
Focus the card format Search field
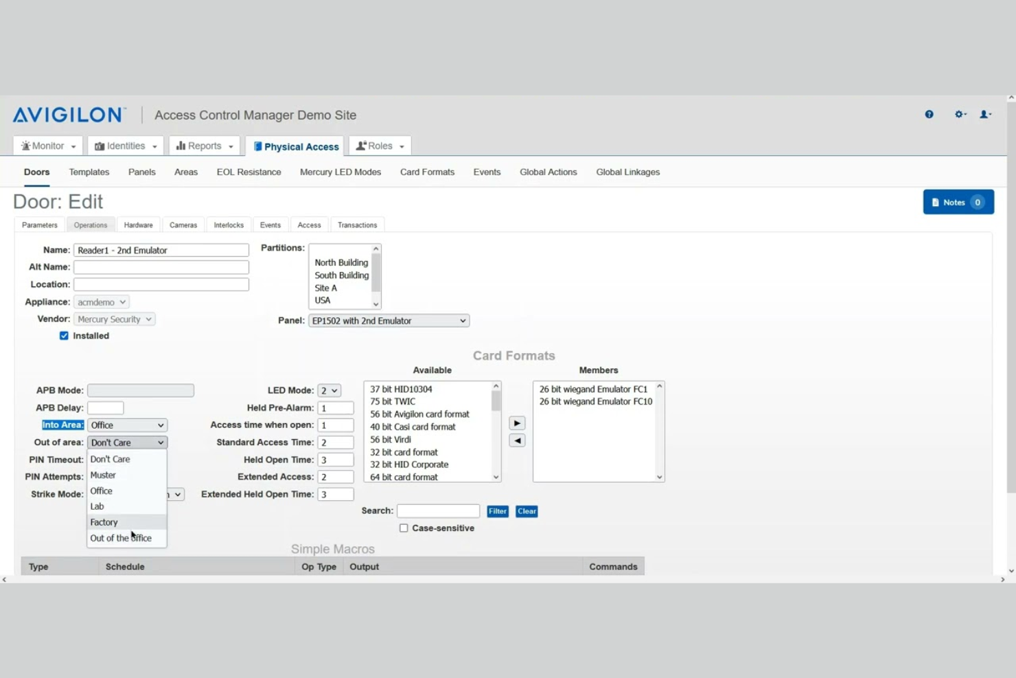click(439, 511)
